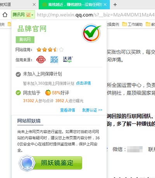The height and width of the screenshot is (178, 155).
Task: Click the address bar URL field
Action: 95,15
